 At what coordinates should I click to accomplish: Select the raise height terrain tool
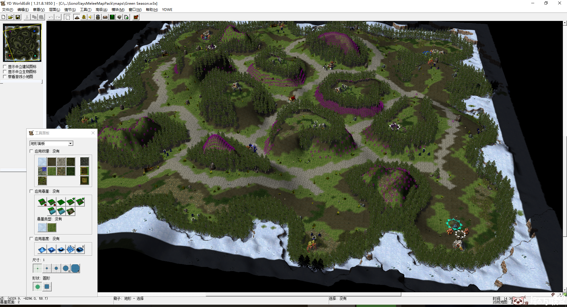pyautogui.click(x=42, y=250)
